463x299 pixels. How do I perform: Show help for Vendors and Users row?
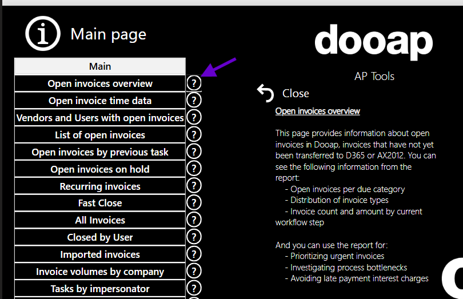pyautogui.click(x=194, y=118)
